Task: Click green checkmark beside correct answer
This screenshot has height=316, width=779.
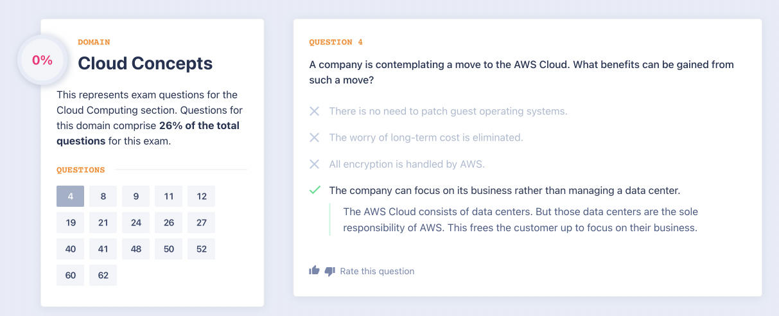Action: pos(314,190)
